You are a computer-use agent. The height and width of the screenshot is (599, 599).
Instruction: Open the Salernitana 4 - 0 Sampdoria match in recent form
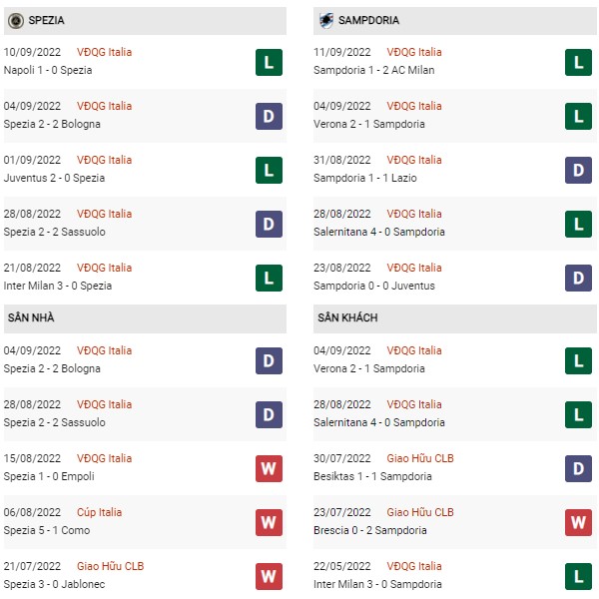tap(379, 232)
